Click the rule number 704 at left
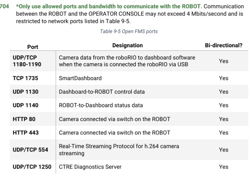This screenshot has height=175, width=252. tap(4, 6)
